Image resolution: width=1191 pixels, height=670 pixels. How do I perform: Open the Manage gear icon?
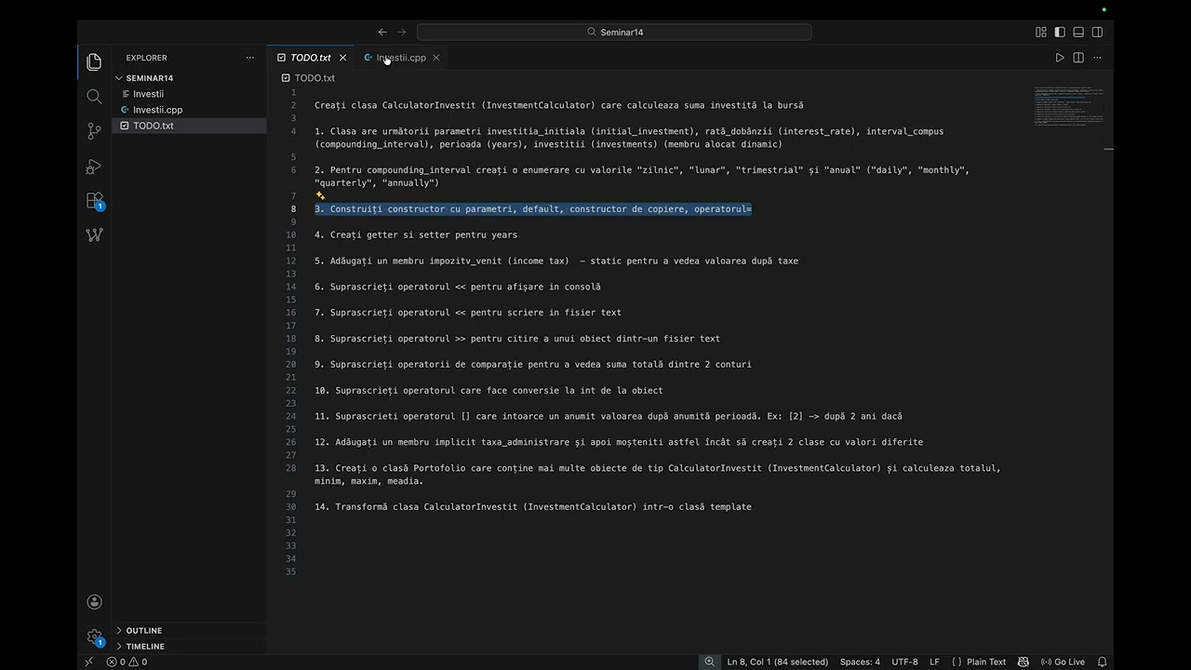coord(95,637)
